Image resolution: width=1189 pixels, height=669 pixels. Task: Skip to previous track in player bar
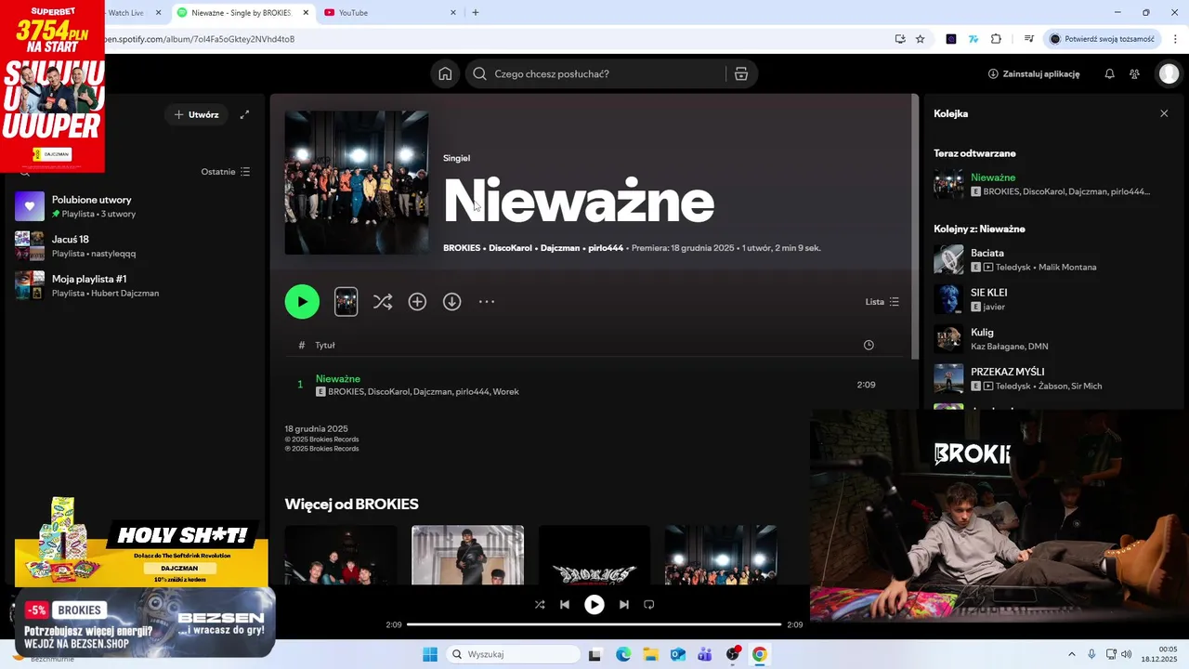point(565,604)
